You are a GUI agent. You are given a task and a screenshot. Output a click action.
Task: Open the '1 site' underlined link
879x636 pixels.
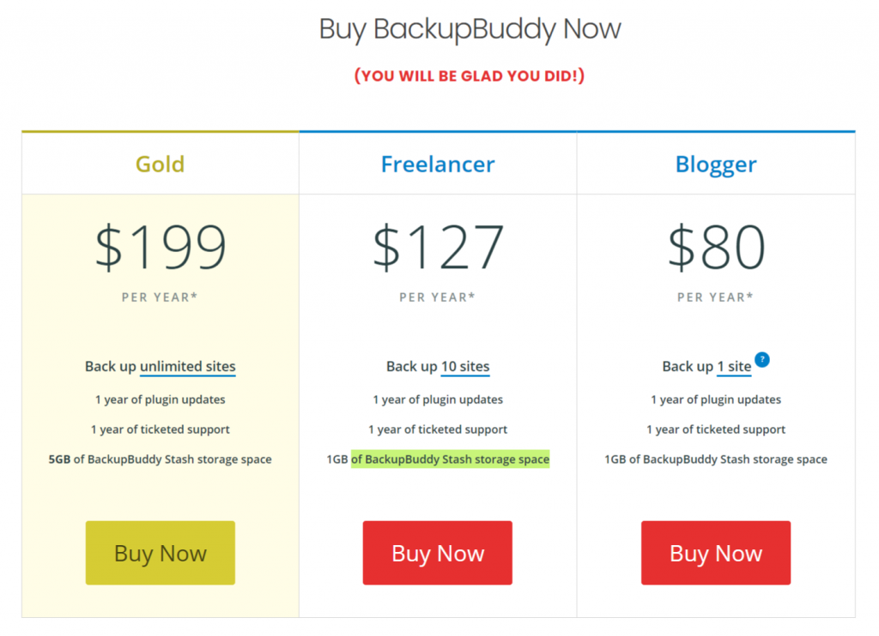click(x=735, y=367)
